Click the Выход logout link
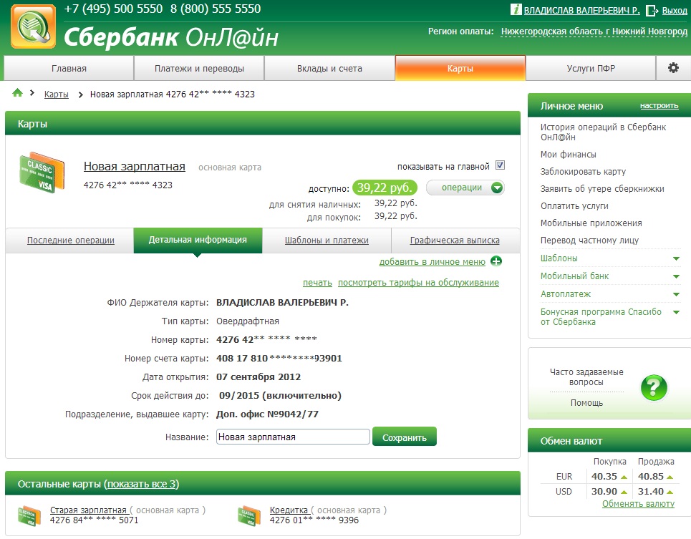Screen dimensions: 691x539 (x=675, y=11)
